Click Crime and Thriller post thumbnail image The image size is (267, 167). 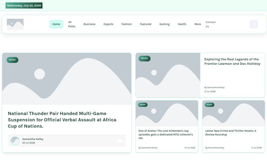pyautogui.click(x=234, y=113)
